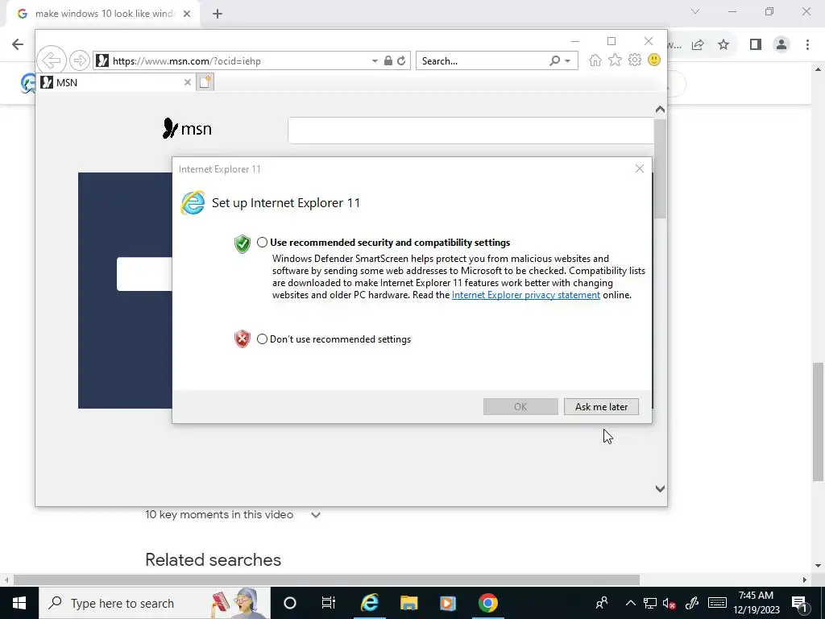
Task: Close the MSN tab
Action: [x=187, y=82]
